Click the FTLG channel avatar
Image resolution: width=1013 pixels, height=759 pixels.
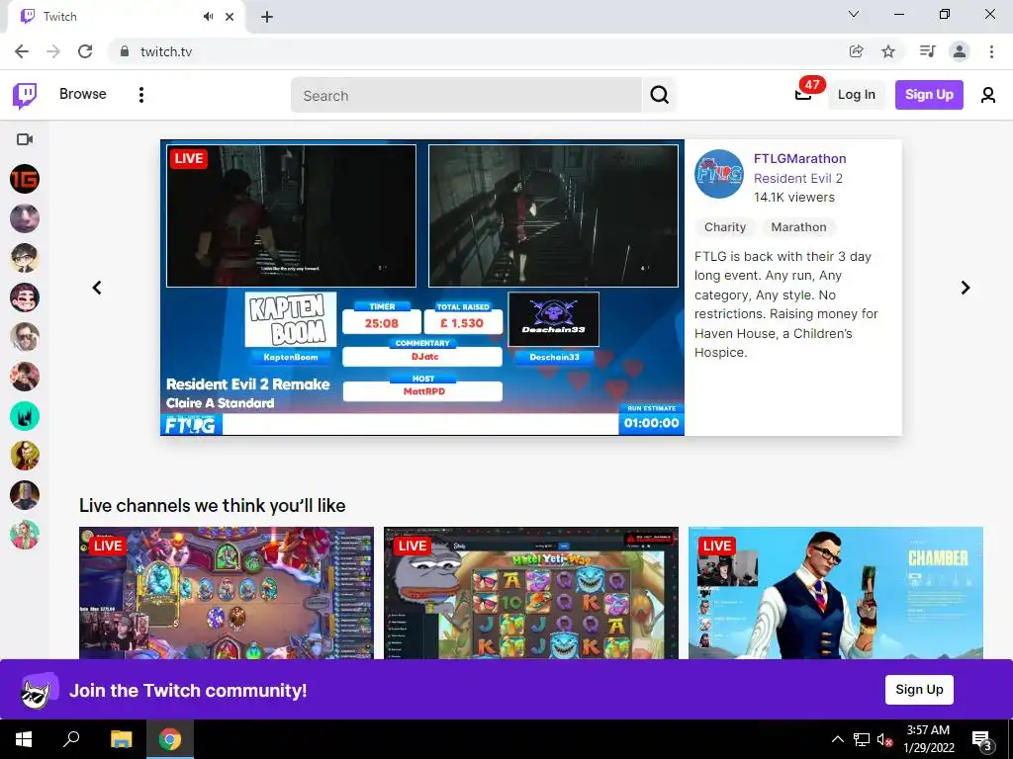pyautogui.click(x=719, y=174)
